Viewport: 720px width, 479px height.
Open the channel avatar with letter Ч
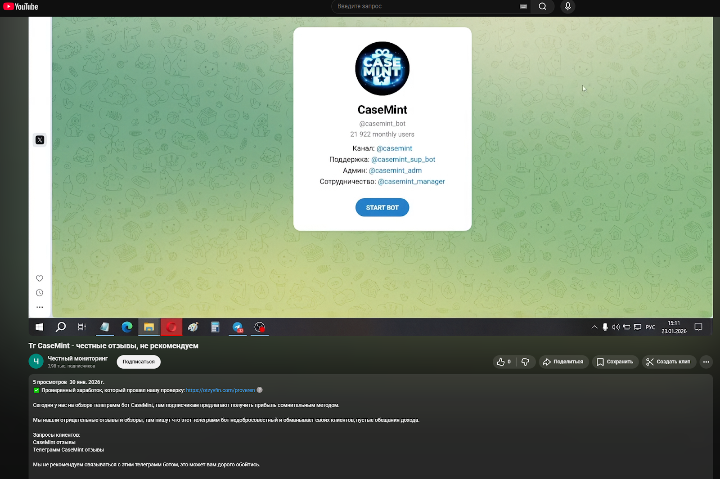point(36,361)
